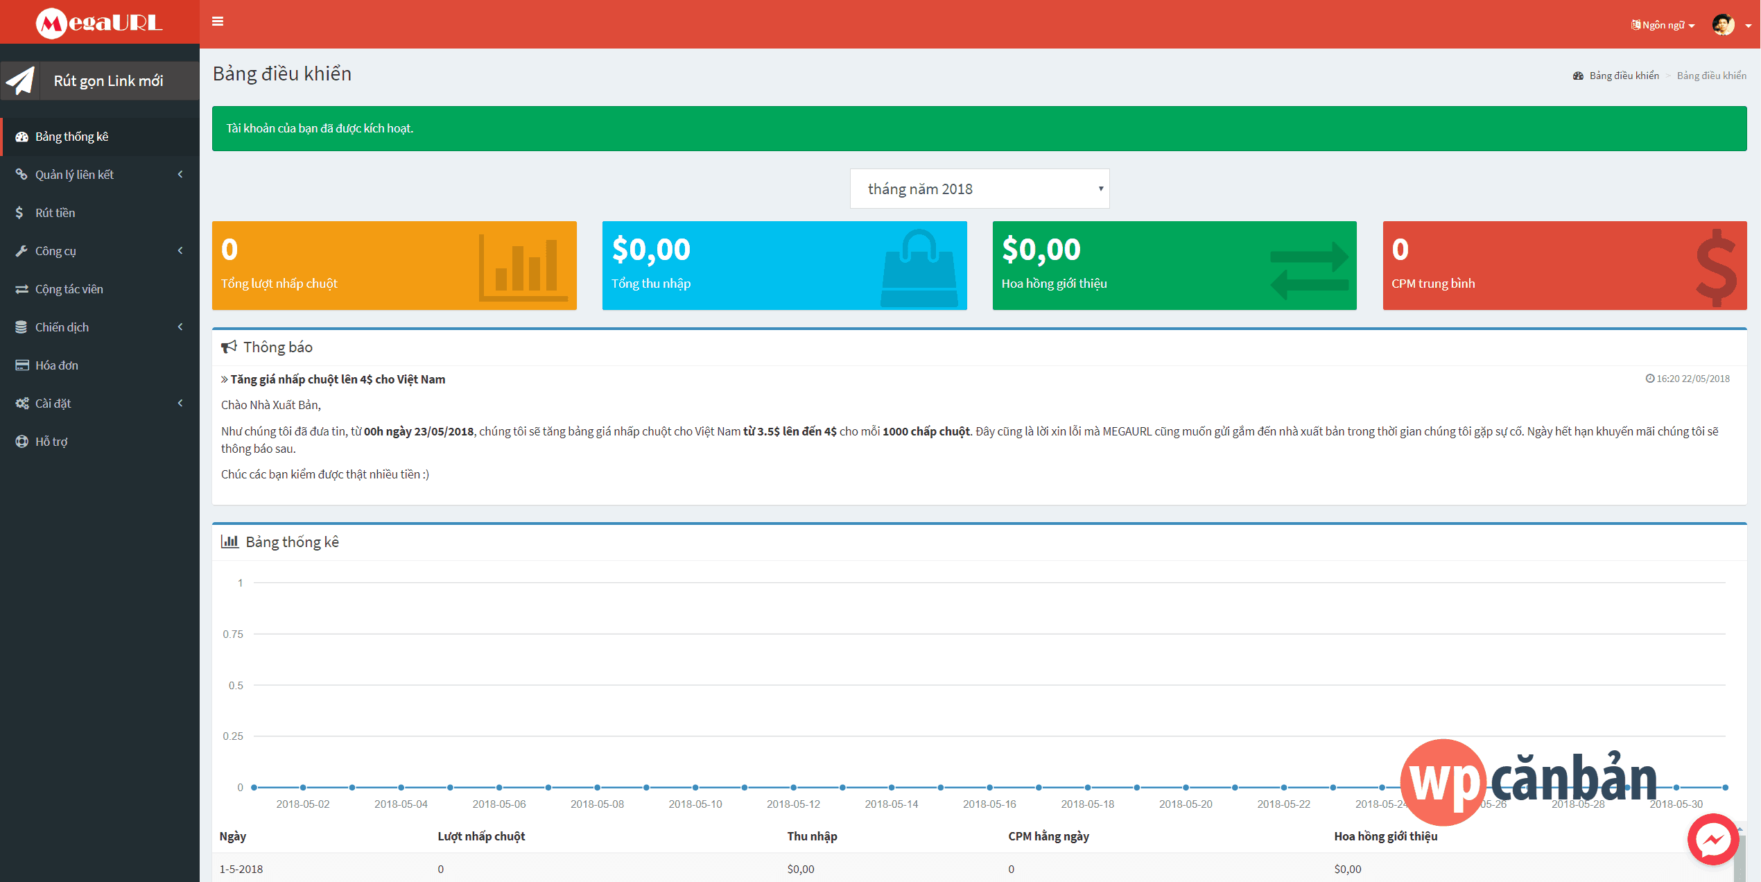Viewport: 1761px width, 882px height.
Task: Click first Bảng điều khiển breadcrumb link
Action: tap(1624, 76)
